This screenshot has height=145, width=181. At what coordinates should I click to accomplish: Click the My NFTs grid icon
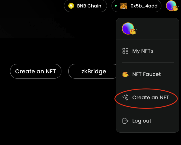[x=125, y=51]
